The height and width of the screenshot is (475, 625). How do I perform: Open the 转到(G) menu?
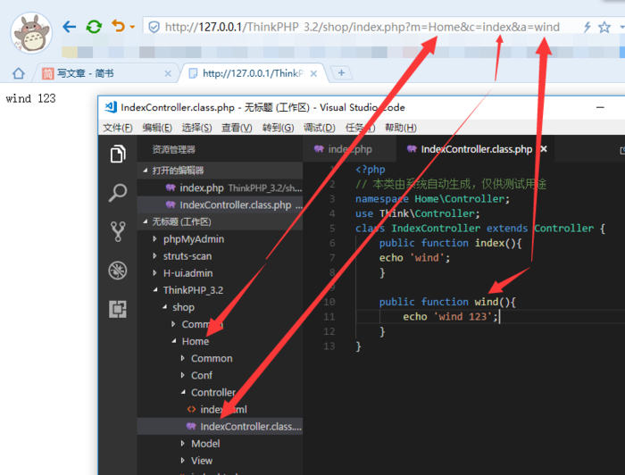coord(279,128)
